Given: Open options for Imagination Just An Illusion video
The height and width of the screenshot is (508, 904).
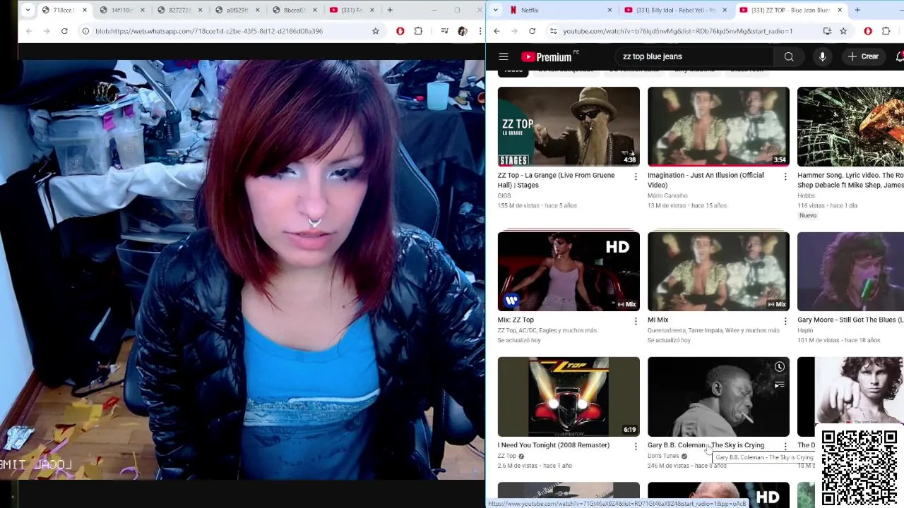Looking at the screenshot, I should click(x=785, y=176).
